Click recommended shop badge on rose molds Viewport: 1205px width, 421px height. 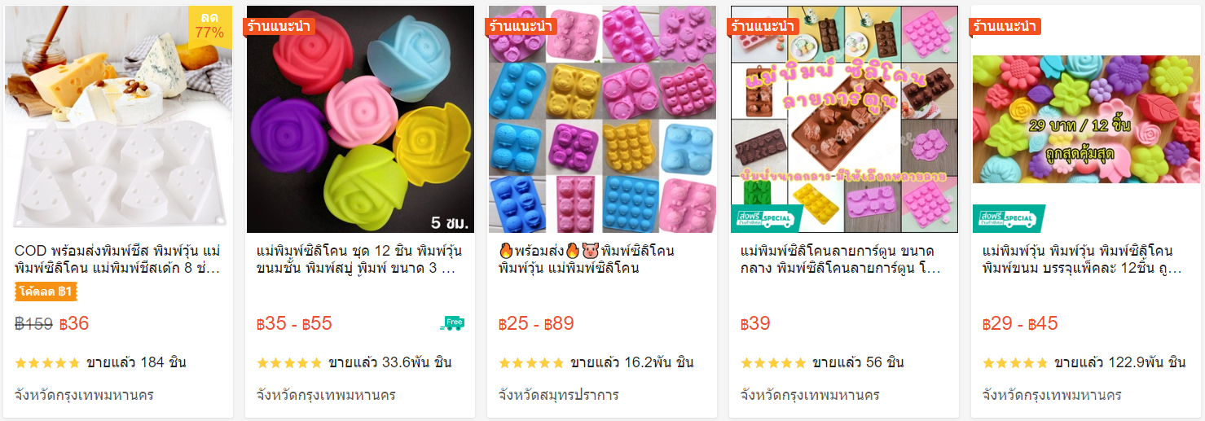pyautogui.click(x=279, y=26)
